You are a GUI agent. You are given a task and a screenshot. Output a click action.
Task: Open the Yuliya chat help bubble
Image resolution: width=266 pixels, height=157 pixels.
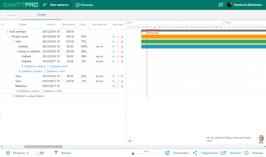(x=228, y=139)
